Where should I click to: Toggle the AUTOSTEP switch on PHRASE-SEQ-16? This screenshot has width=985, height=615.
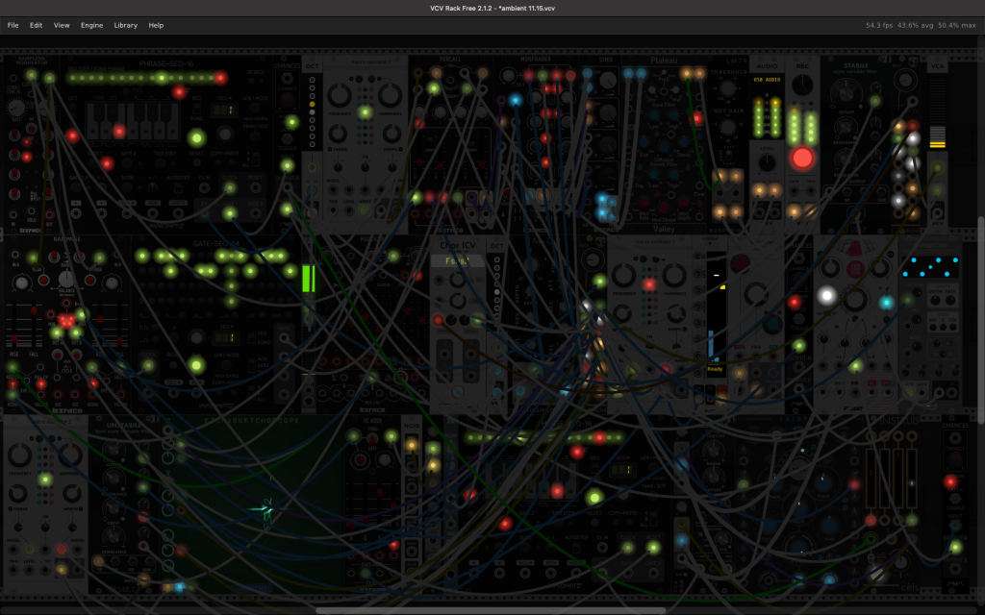click(x=178, y=187)
